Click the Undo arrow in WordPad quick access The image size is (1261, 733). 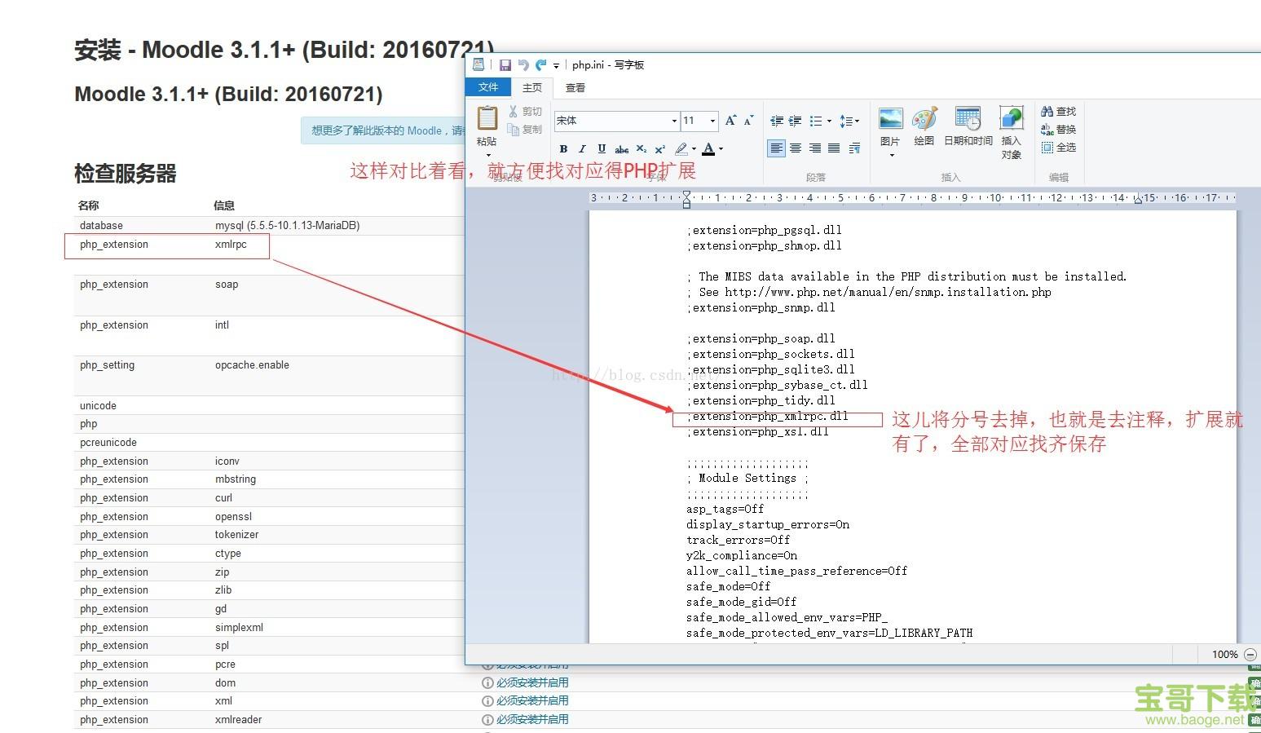pos(523,65)
